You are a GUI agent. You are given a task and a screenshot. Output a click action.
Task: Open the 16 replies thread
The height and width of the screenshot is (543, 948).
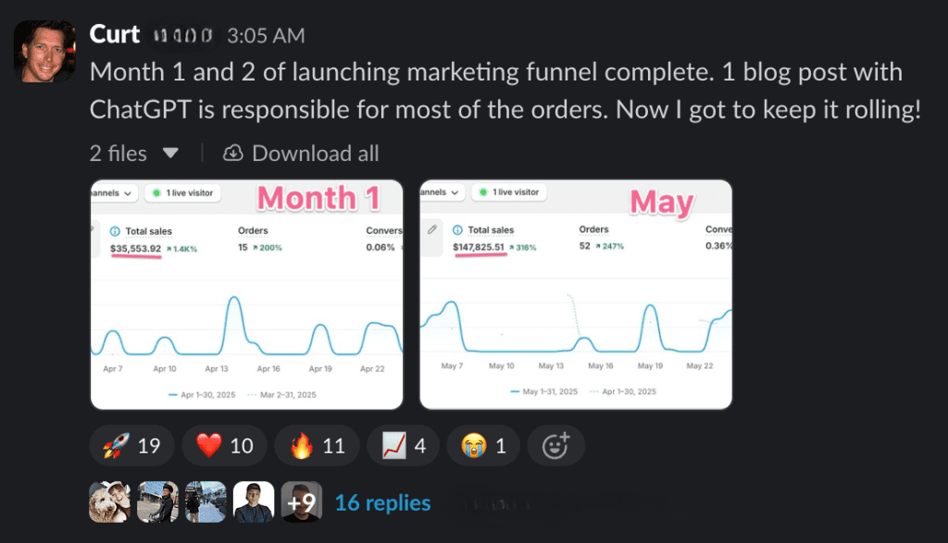(382, 503)
